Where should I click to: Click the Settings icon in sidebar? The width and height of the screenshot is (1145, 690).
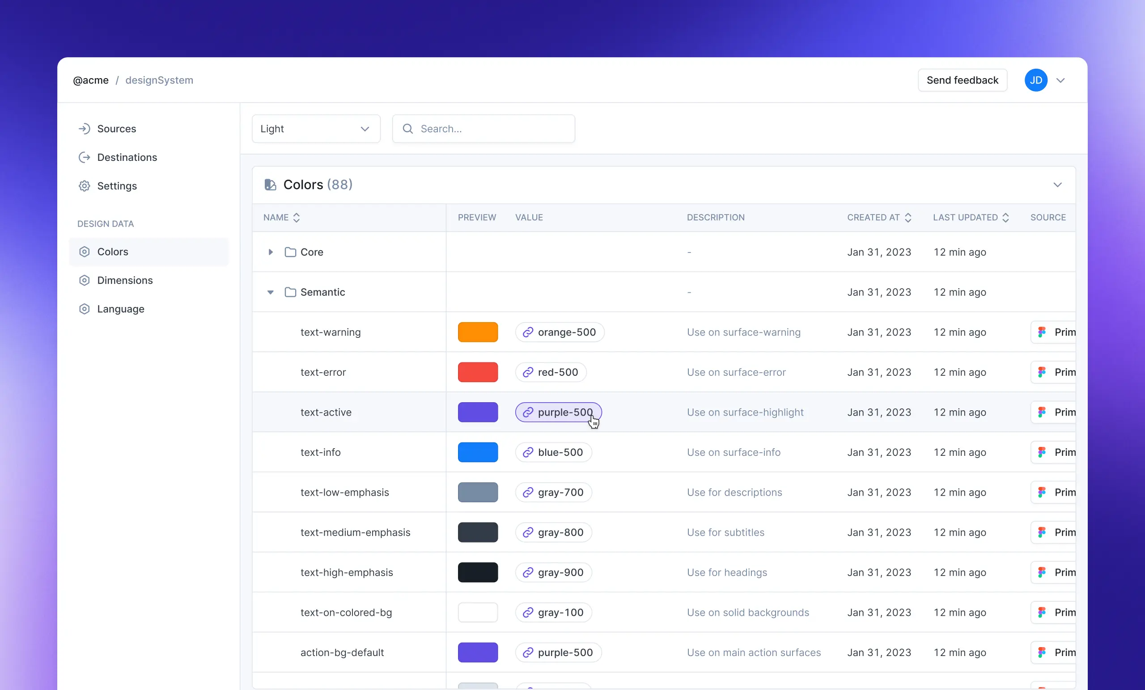pos(84,185)
